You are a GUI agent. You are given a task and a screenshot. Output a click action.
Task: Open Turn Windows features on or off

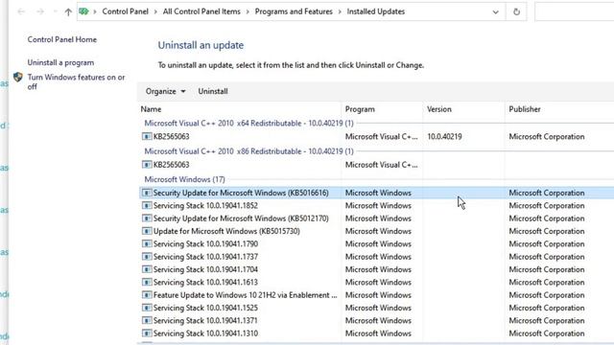pos(77,81)
